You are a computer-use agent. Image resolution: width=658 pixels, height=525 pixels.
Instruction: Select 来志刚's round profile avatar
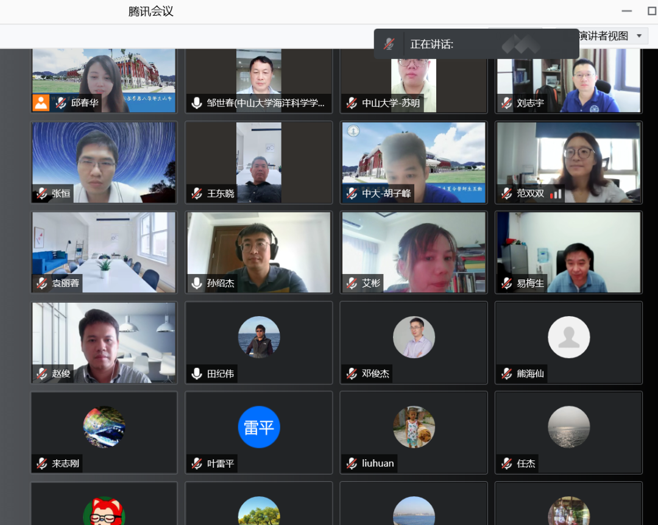[104, 427]
